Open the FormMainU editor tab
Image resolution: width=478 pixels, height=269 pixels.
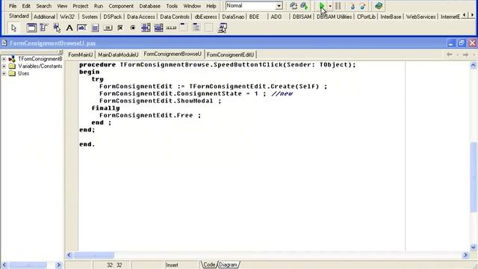tap(80, 55)
